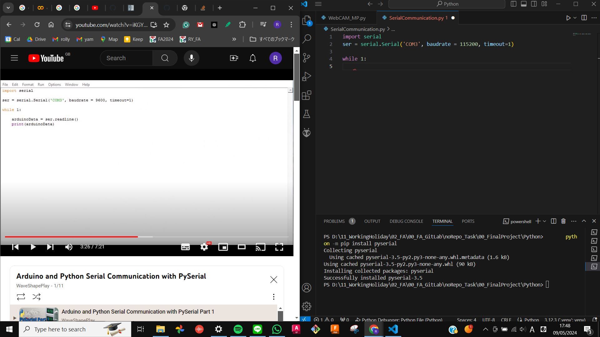The height and width of the screenshot is (337, 600).
Task: Kill terminal with trash icon
Action: click(563, 221)
